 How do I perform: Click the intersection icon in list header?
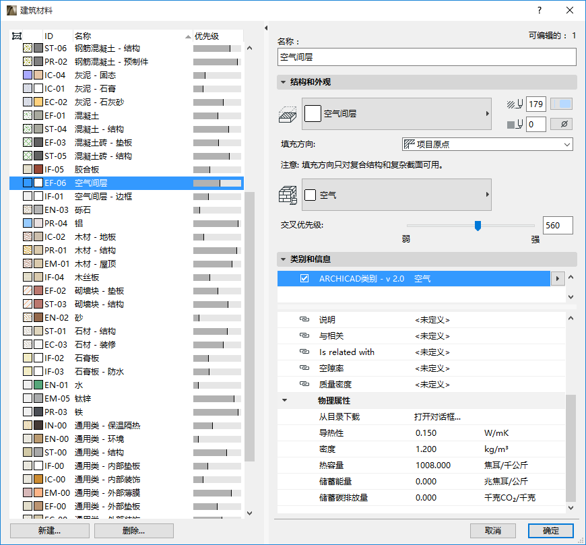17,36
